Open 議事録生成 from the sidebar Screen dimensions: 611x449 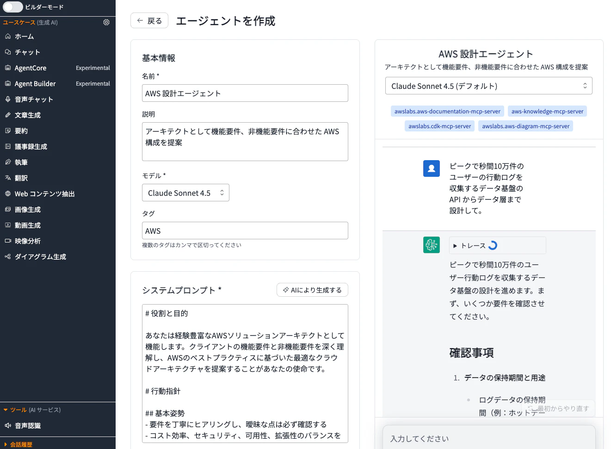pos(58,146)
